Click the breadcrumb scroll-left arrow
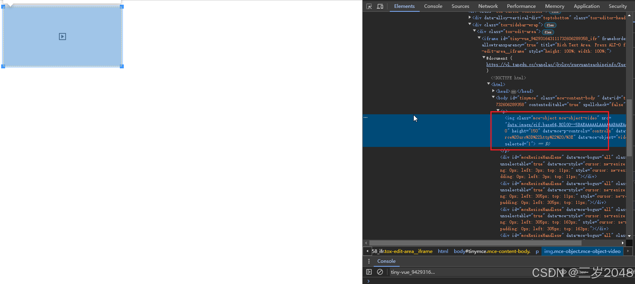This screenshot has height=284, width=635. 367,251
